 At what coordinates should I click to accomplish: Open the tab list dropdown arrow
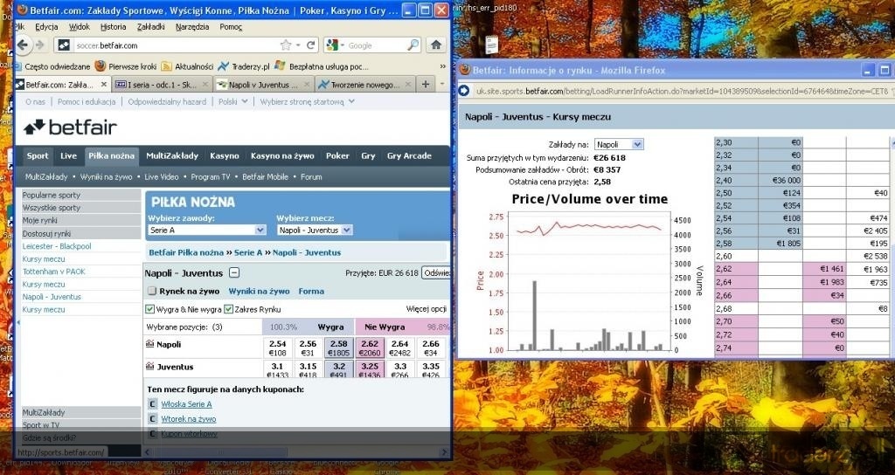(x=441, y=84)
